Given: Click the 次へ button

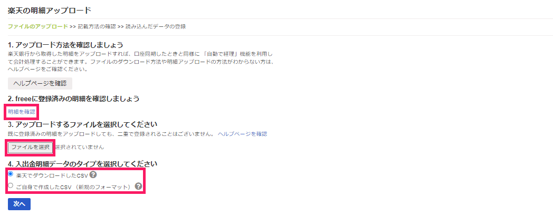Looking at the screenshot, I should (19, 204).
